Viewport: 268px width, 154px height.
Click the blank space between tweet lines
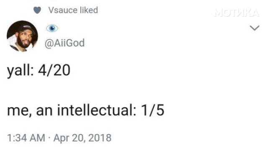tap(85, 90)
